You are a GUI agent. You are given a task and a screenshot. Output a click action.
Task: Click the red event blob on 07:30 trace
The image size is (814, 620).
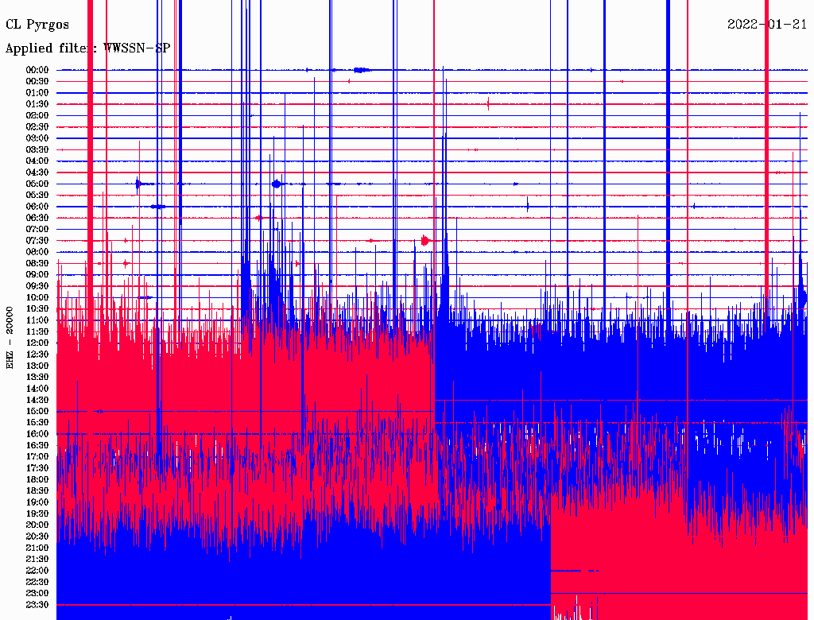pyautogui.click(x=426, y=240)
